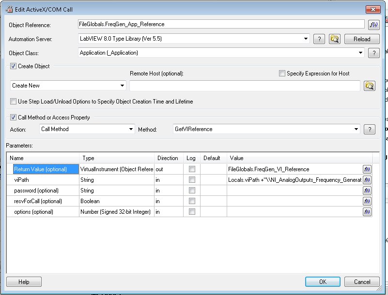The width and height of the screenshot is (388, 295).
Task: Open expression editor for options row
Action: 367,212
